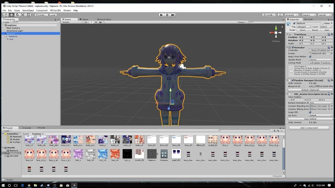Open Chrome from the taskbar
This screenshot has width=335, height=188.
tap(29, 185)
